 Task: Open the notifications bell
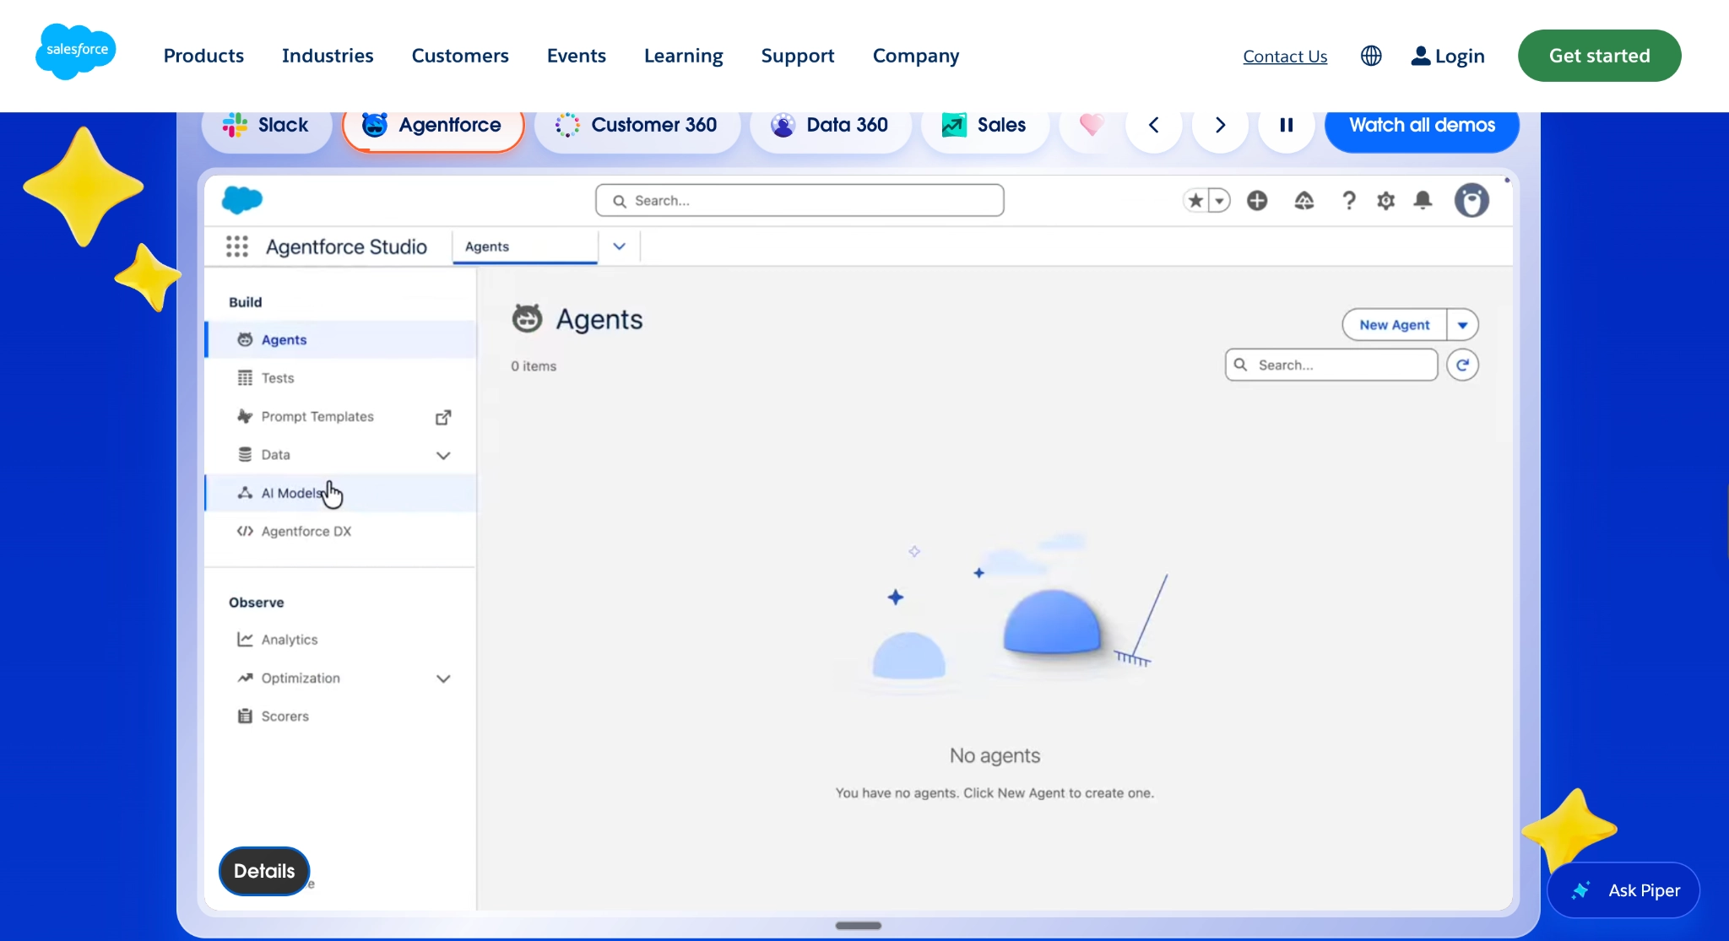pyautogui.click(x=1423, y=200)
